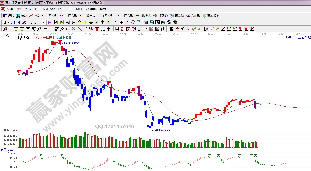
Task: Toggle the crosshair cursor button
Action: [x=121, y=22]
